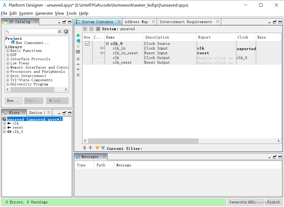The width and height of the screenshot is (284, 207).
Task: Click the add subsystem icon below the plus
Action: tap(78, 41)
